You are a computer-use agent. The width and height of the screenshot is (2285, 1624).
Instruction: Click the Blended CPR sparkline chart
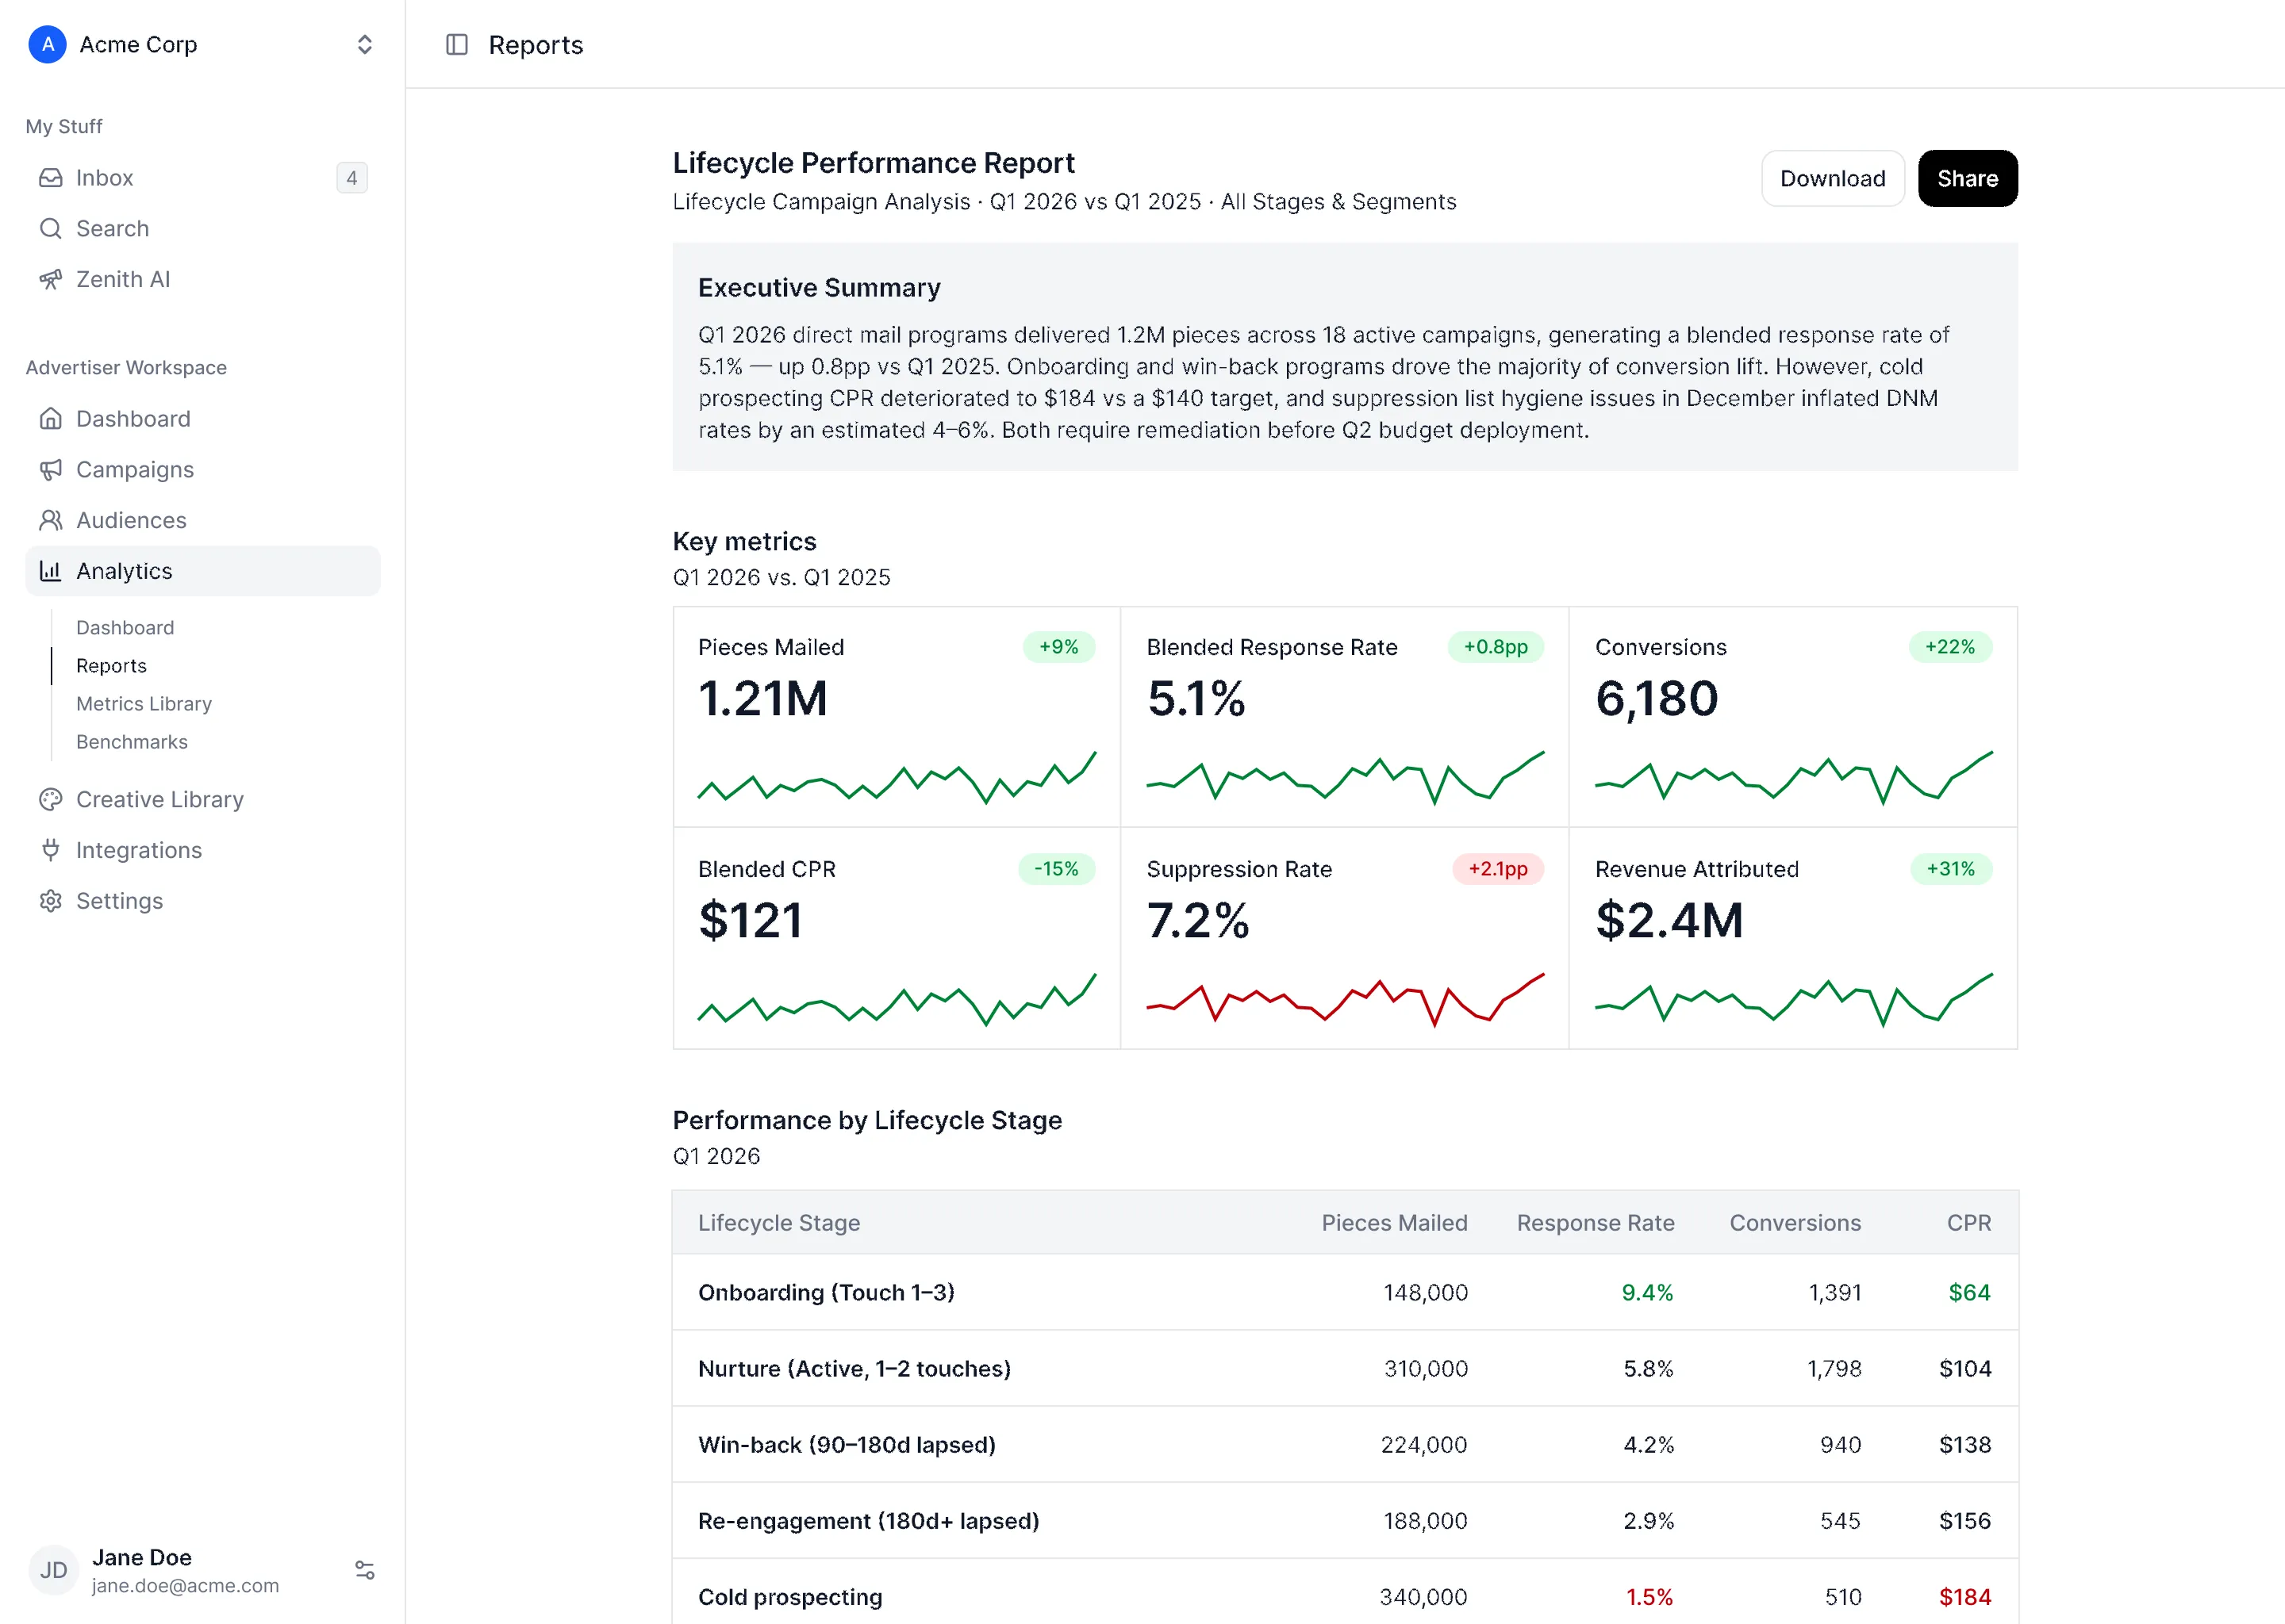[x=897, y=999]
